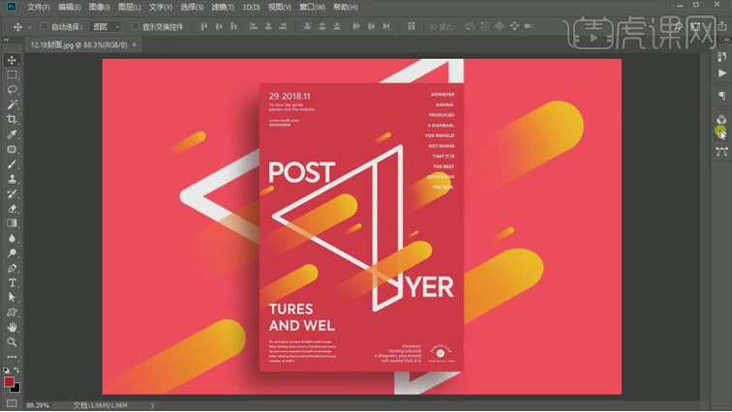Select the Rectangular Marquee tool
The height and width of the screenshot is (412, 732).
click(12, 74)
